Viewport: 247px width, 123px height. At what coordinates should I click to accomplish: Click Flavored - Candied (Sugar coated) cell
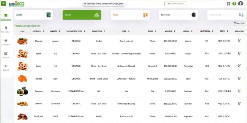126,53
